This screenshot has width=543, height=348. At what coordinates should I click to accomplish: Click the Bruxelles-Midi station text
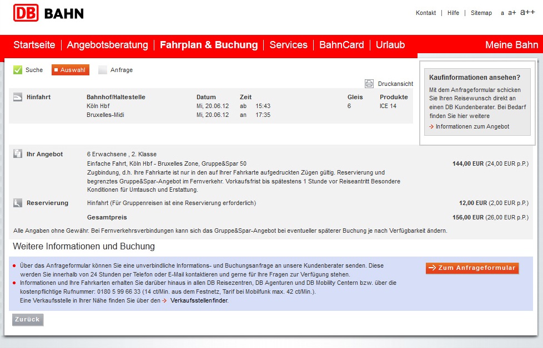tap(105, 115)
